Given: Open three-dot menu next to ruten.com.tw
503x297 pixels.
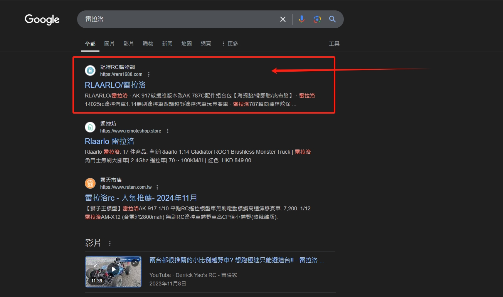Looking at the screenshot, I should click(x=158, y=187).
